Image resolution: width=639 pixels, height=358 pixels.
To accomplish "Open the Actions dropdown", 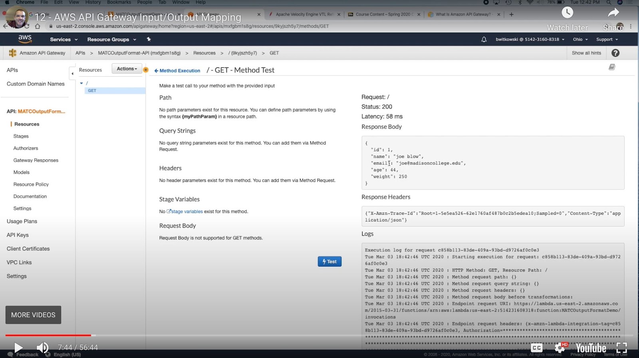I will (x=127, y=69).
